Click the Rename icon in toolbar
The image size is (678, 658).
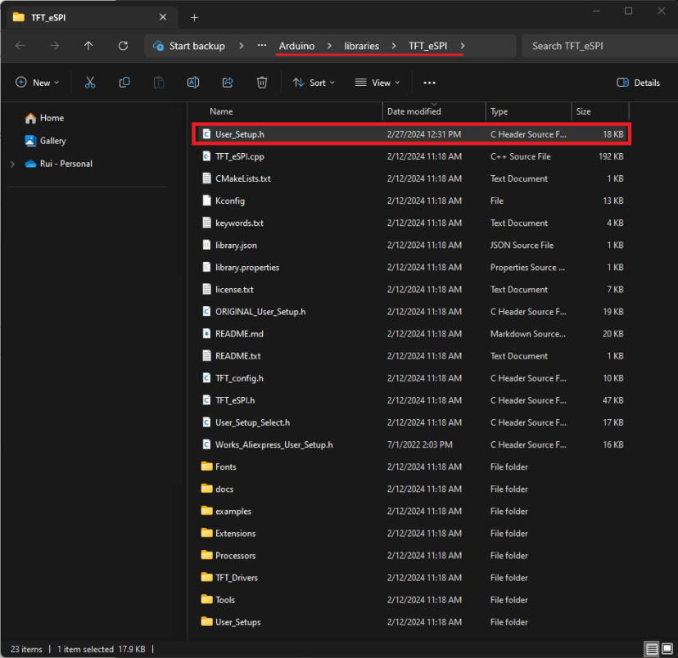pyautogui.click(x=193, y=83)
